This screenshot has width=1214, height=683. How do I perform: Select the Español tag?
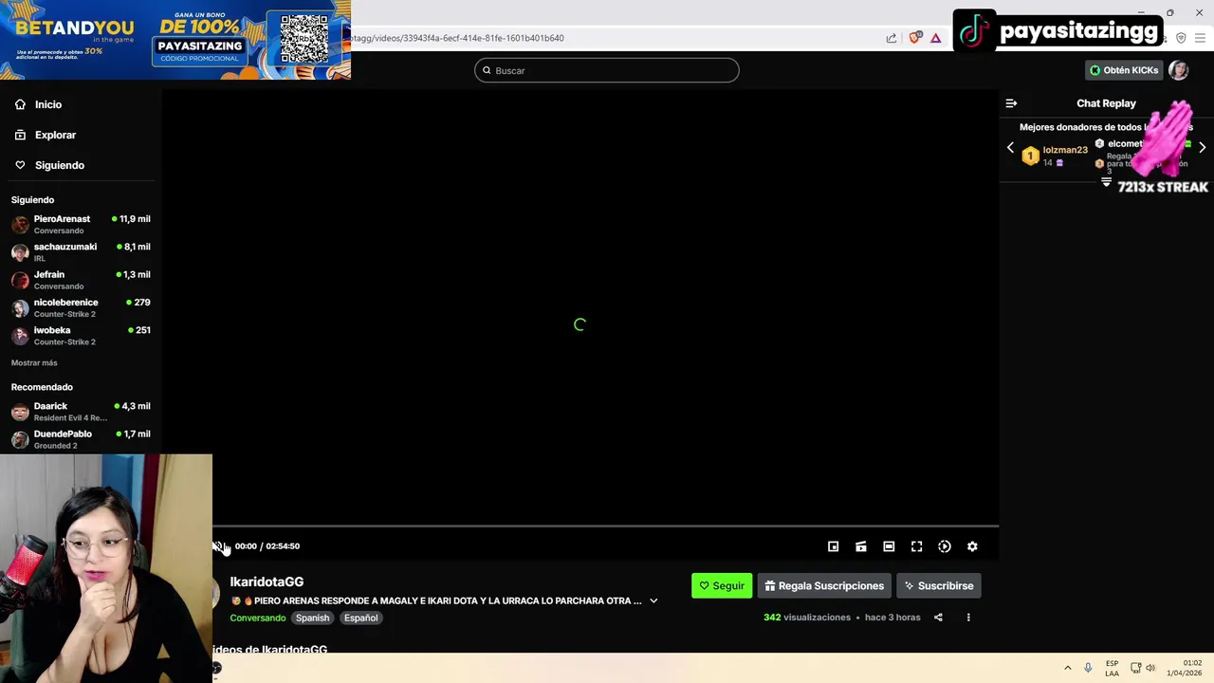point(360,618)
